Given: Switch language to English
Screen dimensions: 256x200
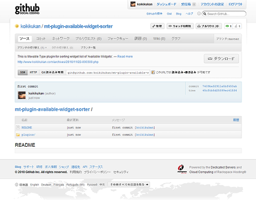Looking at the screenshot, I should 34,185.
